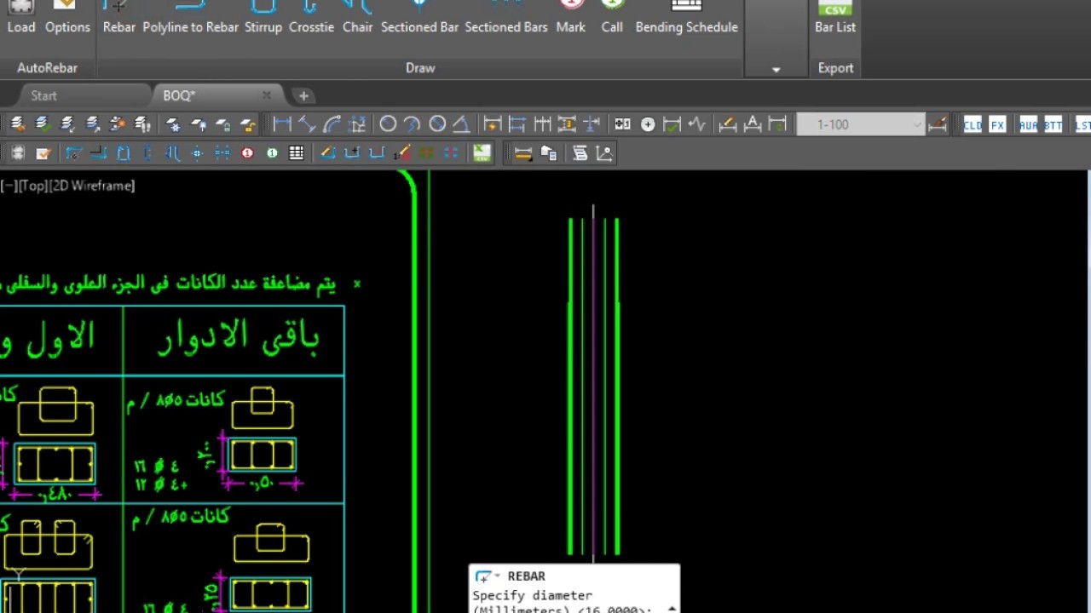The image size is (1091, 613).
Task: Click the Baseline dimension icon
Action: (517, 124)
